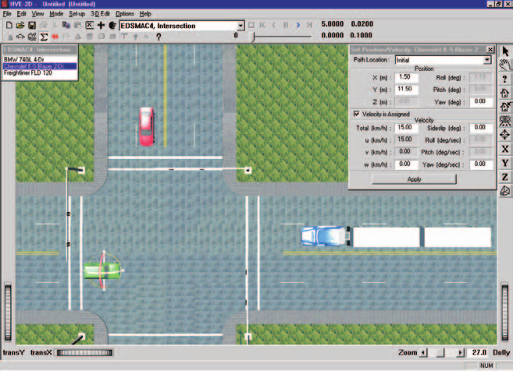Viewport: 513px width, 371px height.
Task: Open the Set-up menu
Action: 77,14
